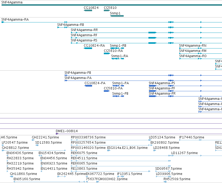Viewport: 222px width, 183px height.
Task: Click the EN06436.5prime EST label
Action: tap(20, 153)
